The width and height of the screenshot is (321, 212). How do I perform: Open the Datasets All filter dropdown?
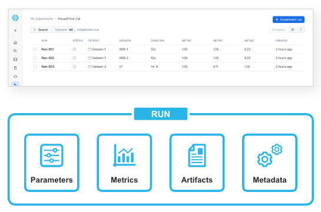click(64, 29)
